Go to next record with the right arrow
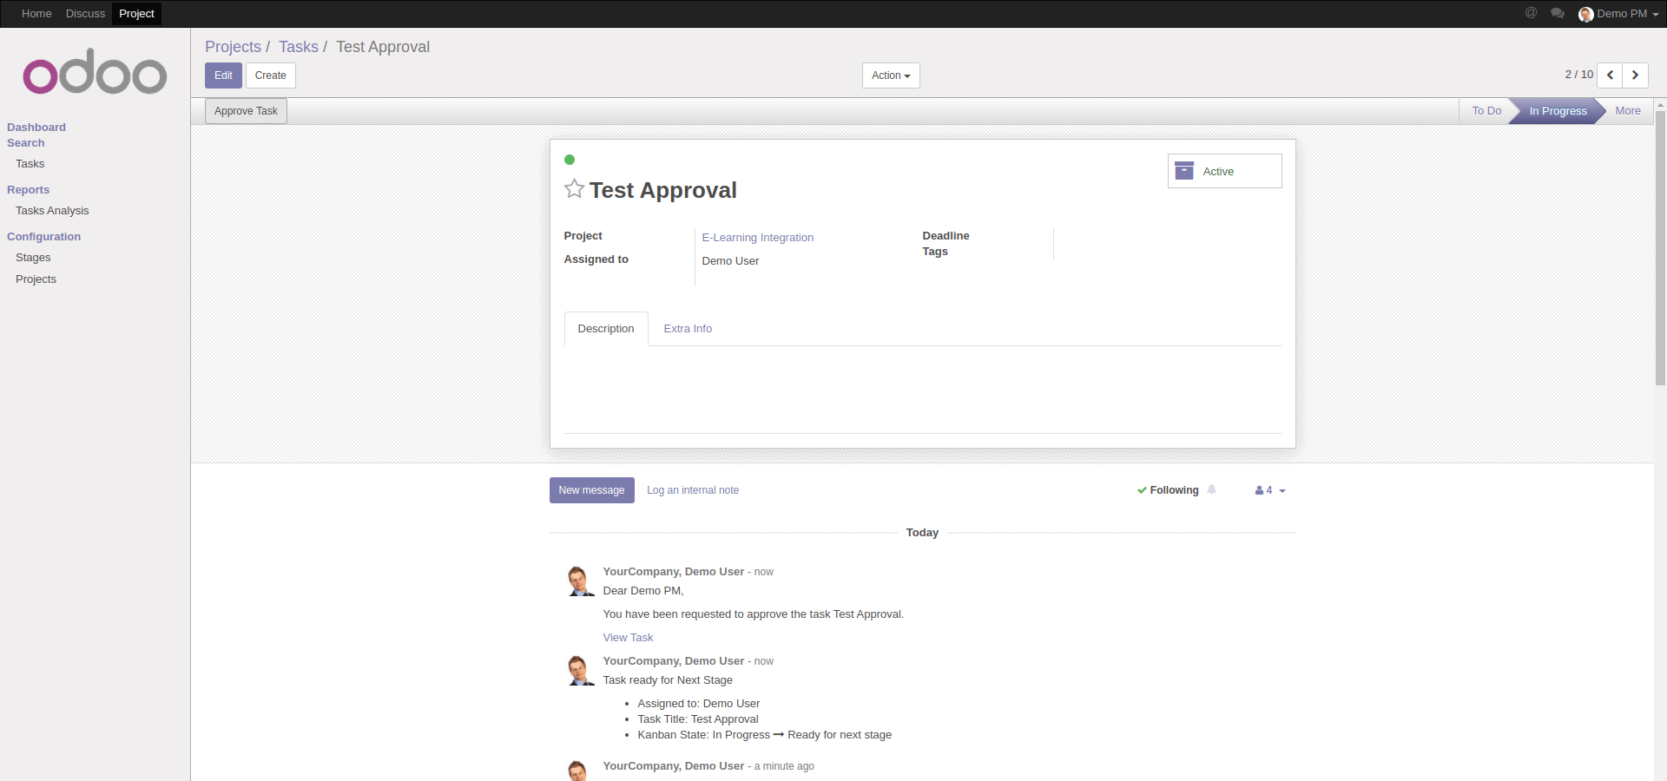Screen dimensions: 1667x781 coord(1635,75)
